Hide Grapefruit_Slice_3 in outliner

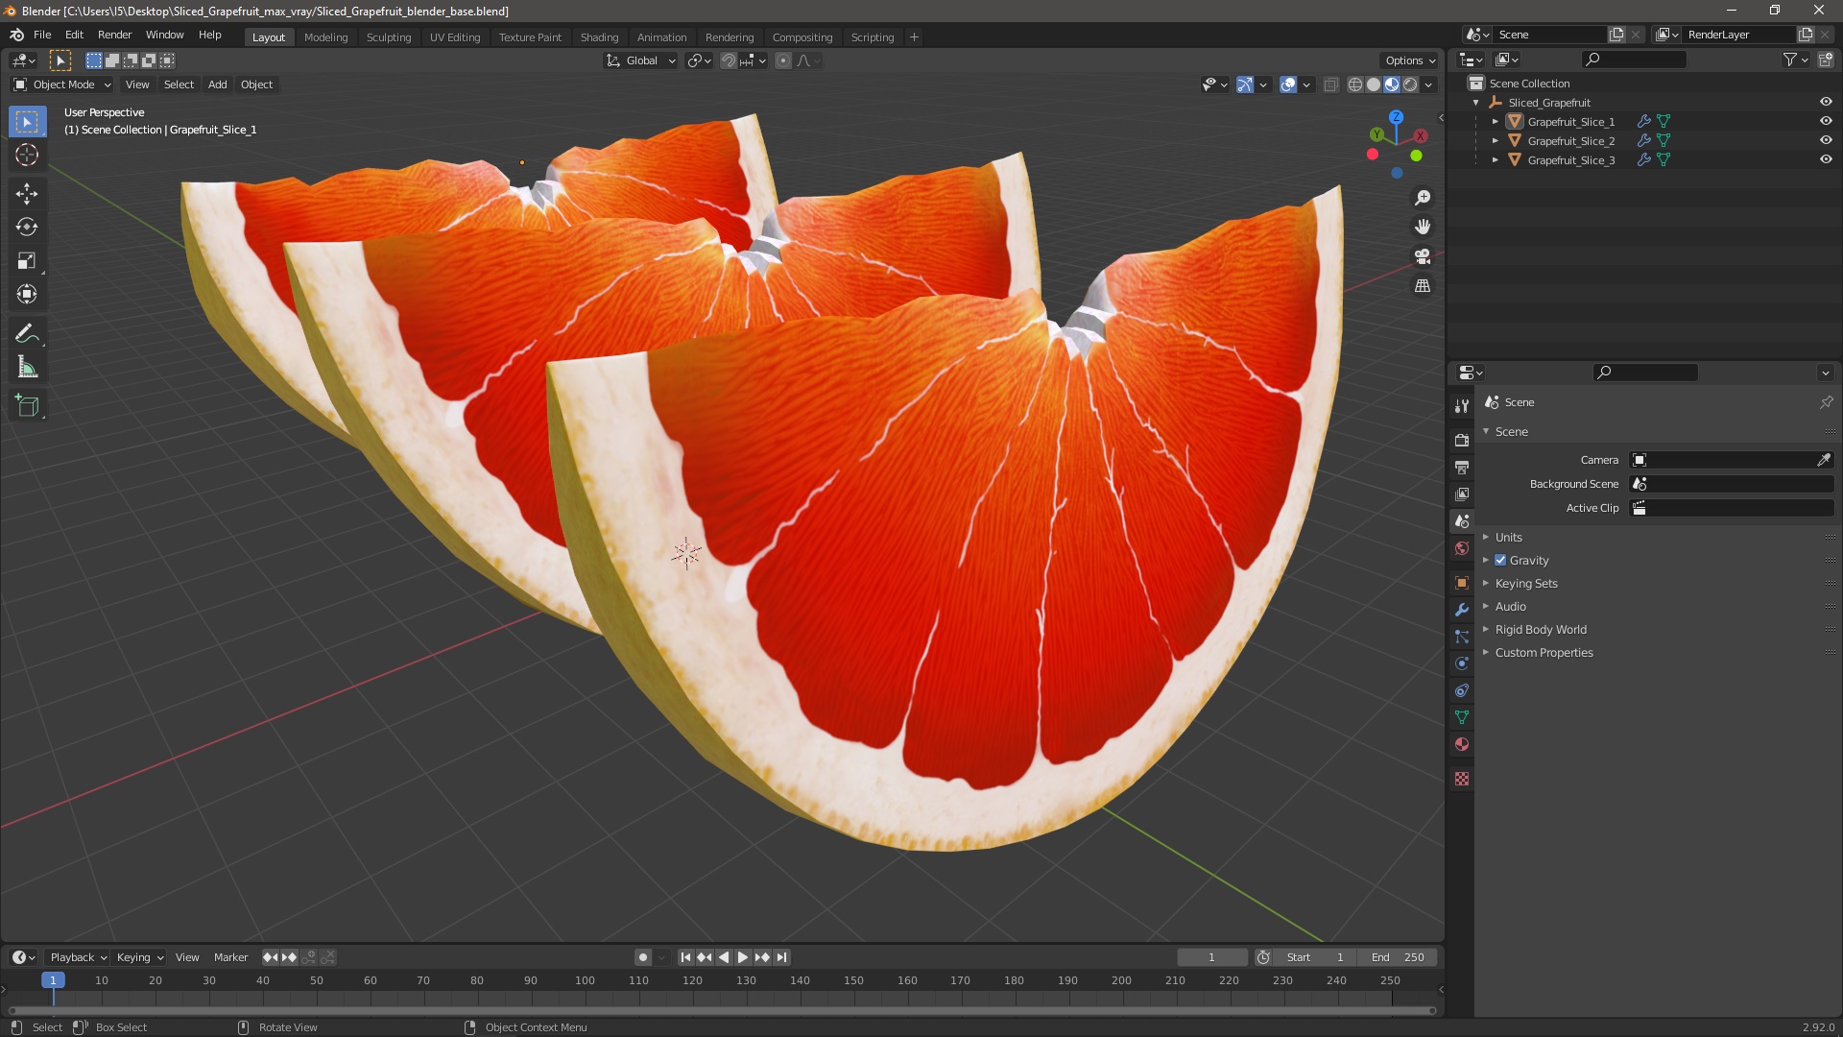click(x=1826, y=160)
